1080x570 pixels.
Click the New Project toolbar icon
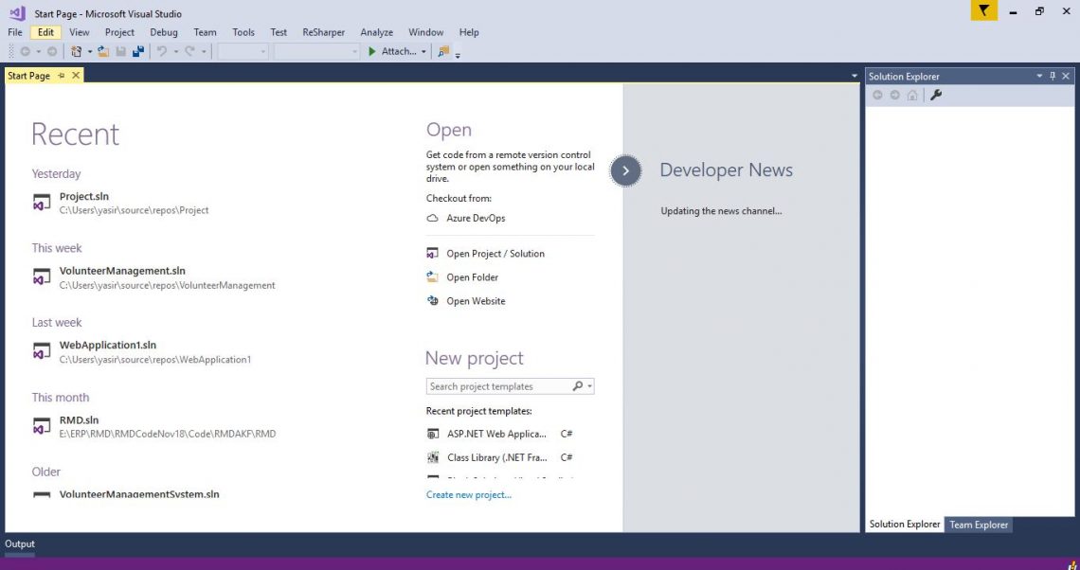pos(76,52)
